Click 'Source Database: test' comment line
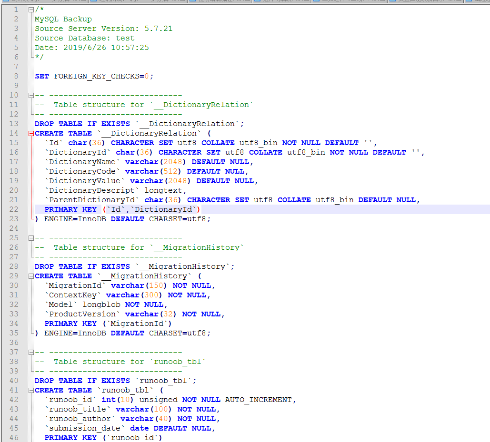This screenshot has width=490, height=442. (x=84, y=38)
